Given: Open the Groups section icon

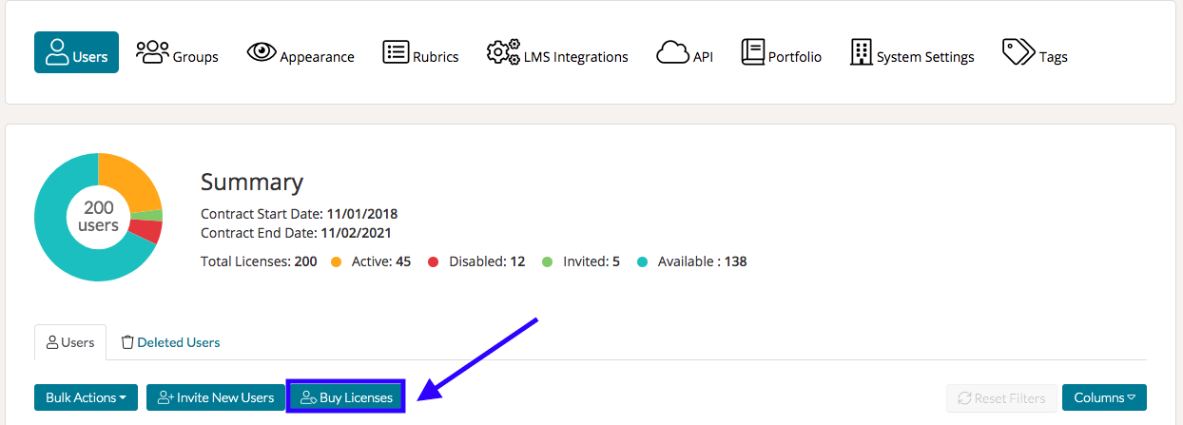Looking at the screenshot, I should pyautogui.click(x=152, y=52).
